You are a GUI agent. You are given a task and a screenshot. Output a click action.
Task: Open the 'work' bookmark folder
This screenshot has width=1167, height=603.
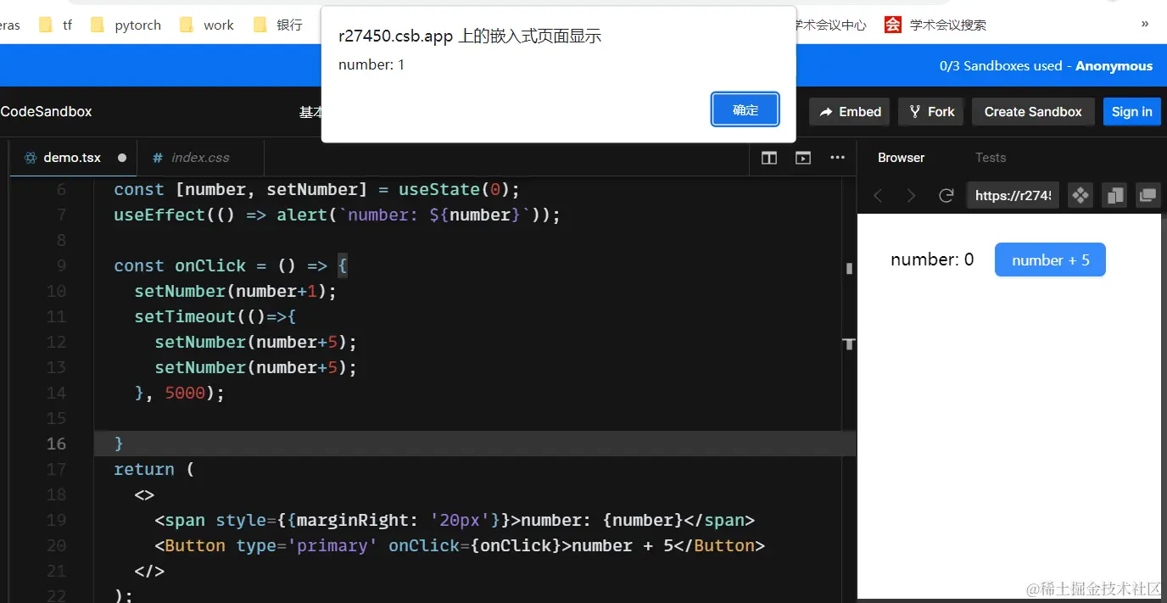tap(207, 25)
